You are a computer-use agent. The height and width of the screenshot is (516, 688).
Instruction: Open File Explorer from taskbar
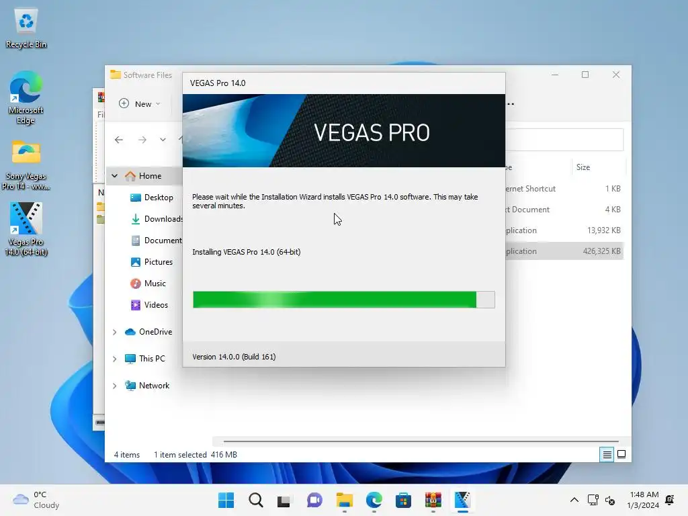point(345,500)
